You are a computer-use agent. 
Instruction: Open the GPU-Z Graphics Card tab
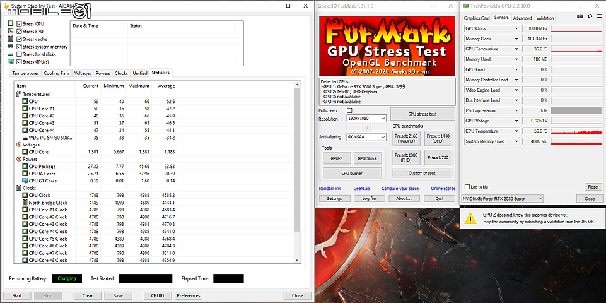click(x=477, y=18)
